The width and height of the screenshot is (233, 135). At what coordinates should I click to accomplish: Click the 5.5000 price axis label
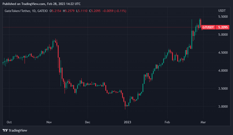[x=223, y=16]
